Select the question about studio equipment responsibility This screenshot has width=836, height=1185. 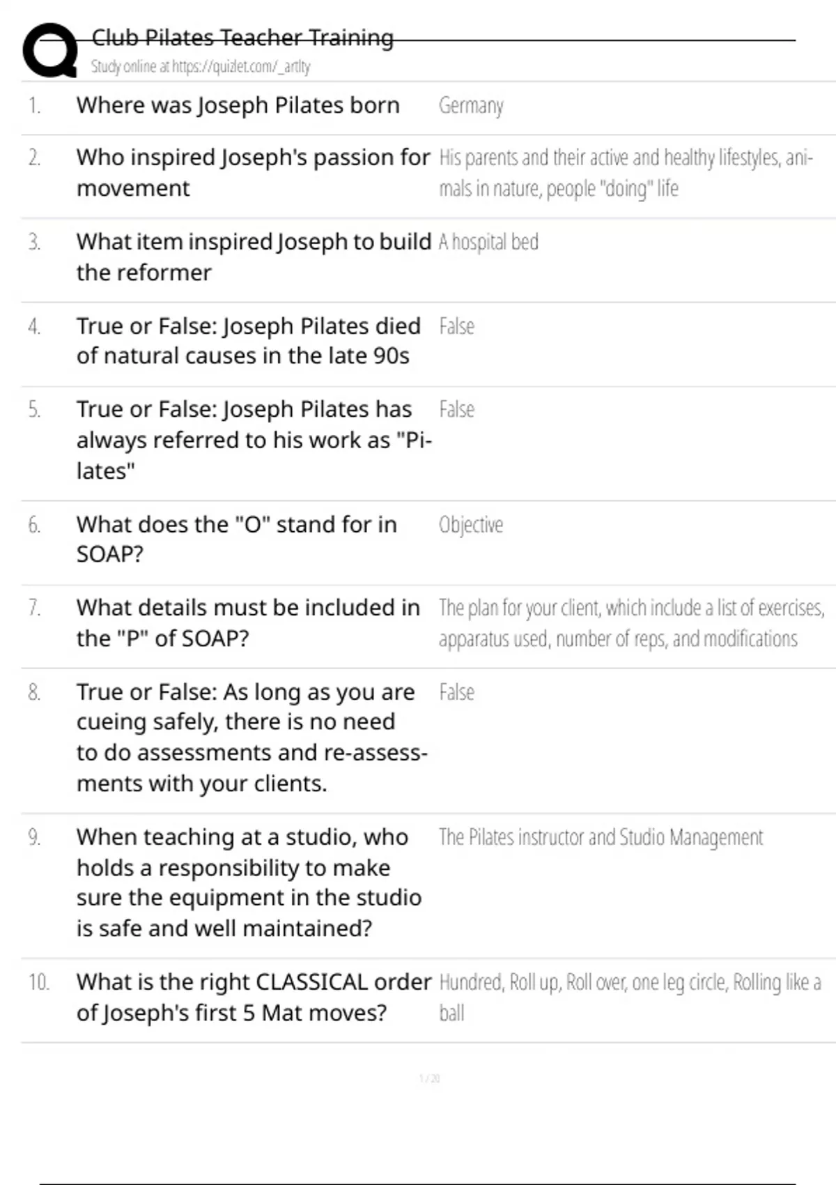coord(249,882)
